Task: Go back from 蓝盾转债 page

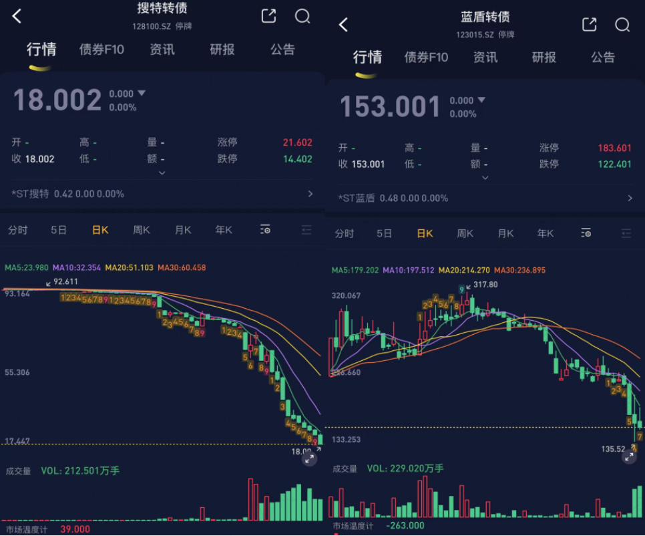Action: [x=343, y=25]
